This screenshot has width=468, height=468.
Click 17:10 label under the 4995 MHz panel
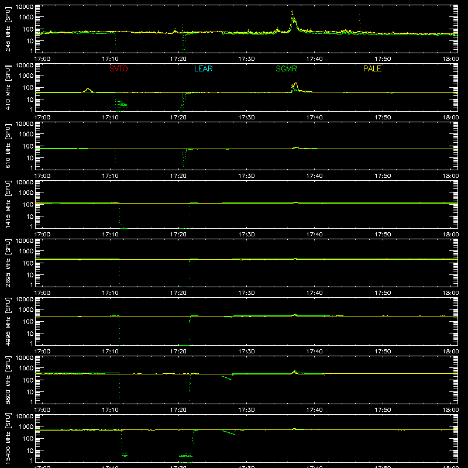pyautogui.click(x=111, y=352)
